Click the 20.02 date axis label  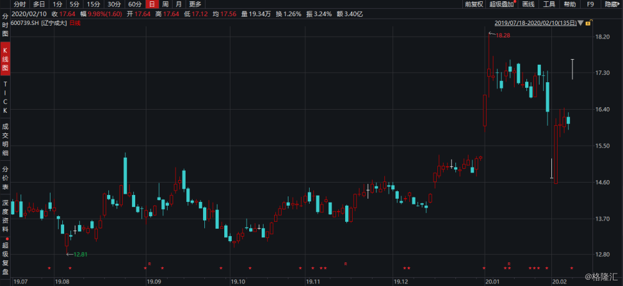tap(560, 282)
